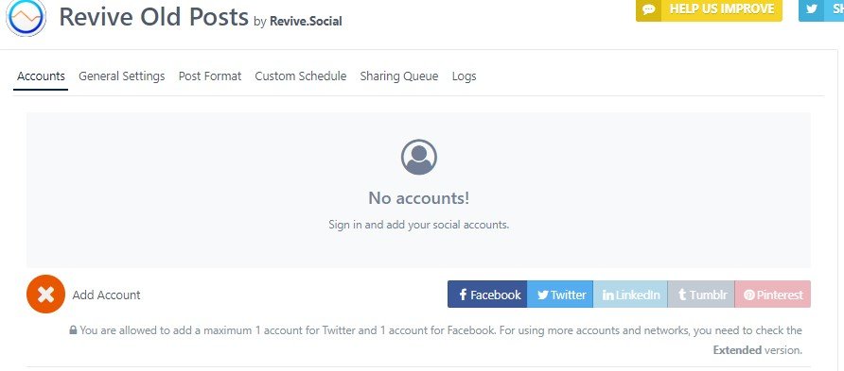This screenshot has height=371, width=844.
Task: Select the Custom Schedule tab
Action: (x=300, y=76)
